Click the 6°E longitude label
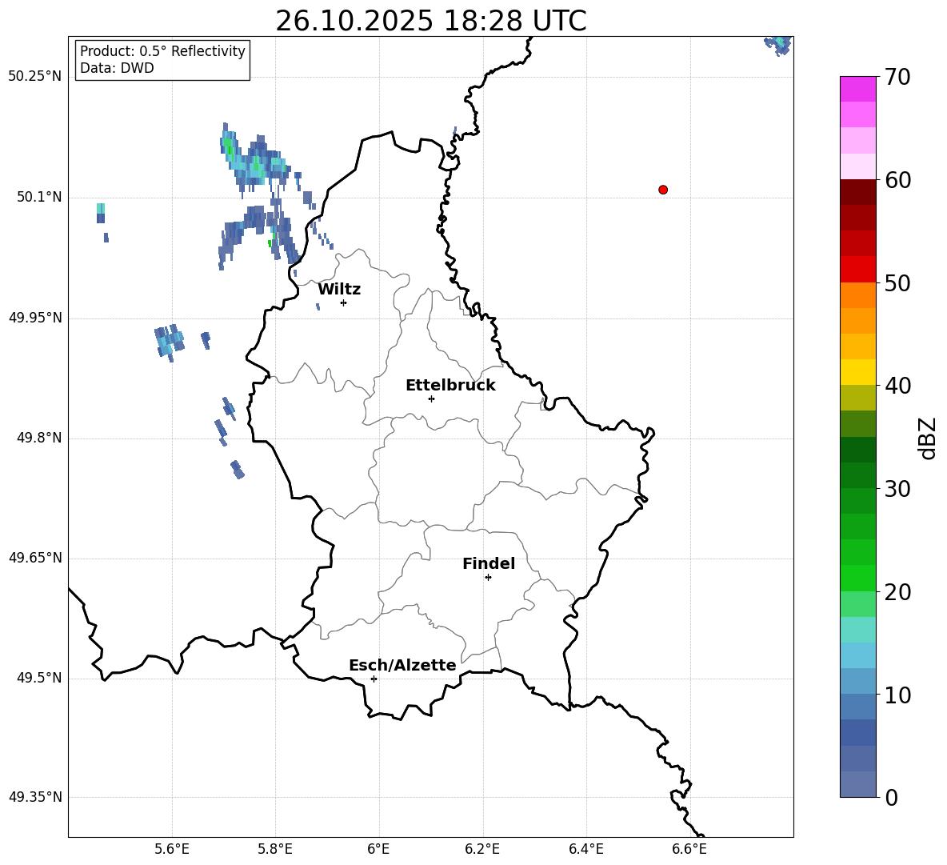The width and height of the screenshot is (947, 865). 378,849
